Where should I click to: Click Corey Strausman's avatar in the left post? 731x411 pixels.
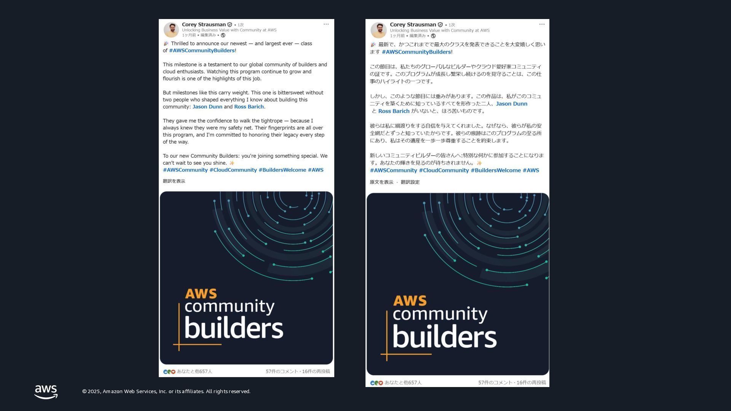[x=171, y=30]
